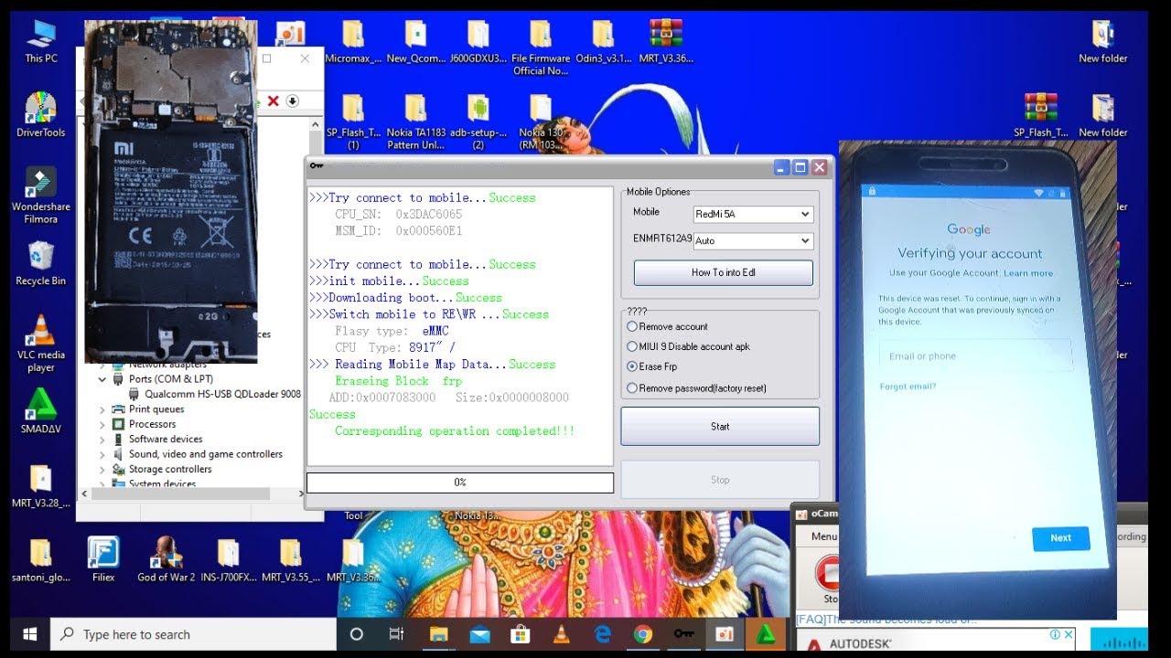Click oCam red Stop recording button
The image size is (1171, 658).
(x=827, y=576)
